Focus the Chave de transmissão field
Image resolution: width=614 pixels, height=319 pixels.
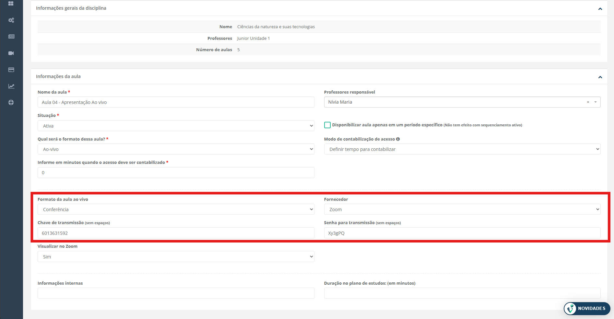coord(176,233)
